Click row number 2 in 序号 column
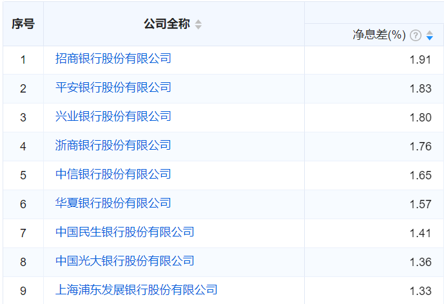The image size is (444, 304). click(x=23, y=89)
